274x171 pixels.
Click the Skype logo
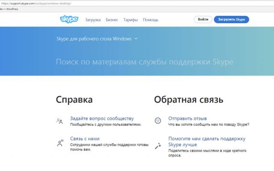coord(69,19)
